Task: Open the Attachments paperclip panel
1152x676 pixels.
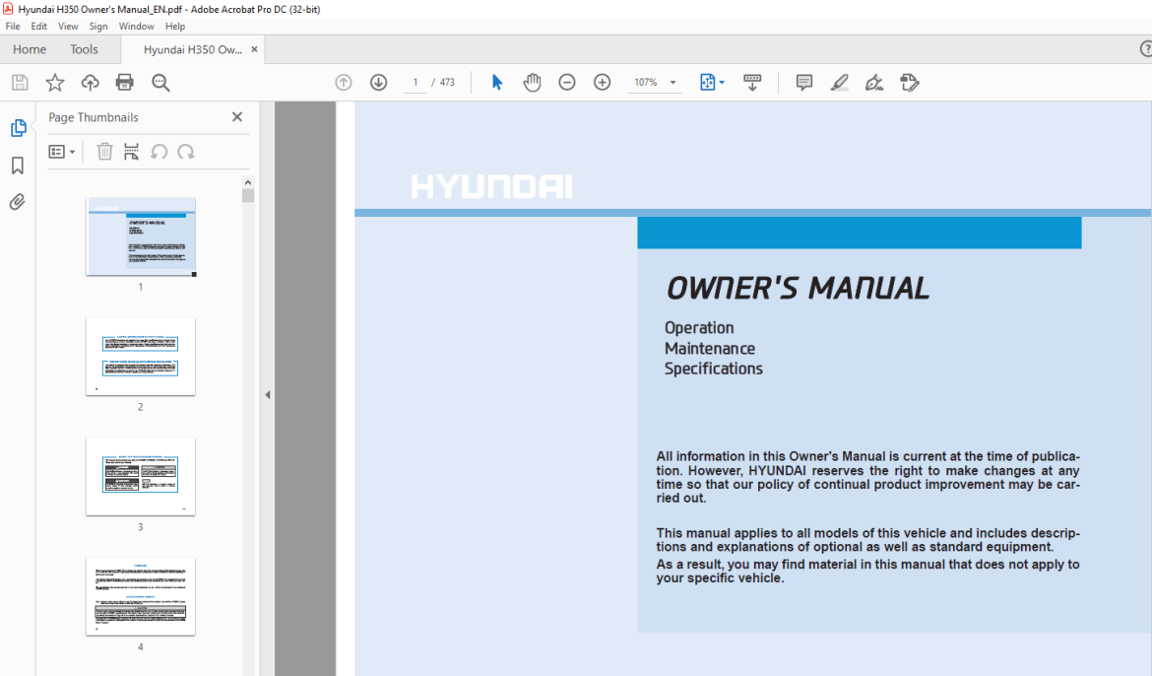Action: tap(17, 202)
